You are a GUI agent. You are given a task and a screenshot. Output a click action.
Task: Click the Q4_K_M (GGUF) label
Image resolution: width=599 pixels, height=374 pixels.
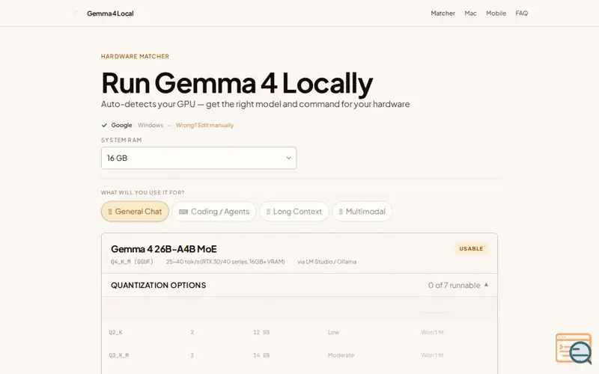point(132,262)
